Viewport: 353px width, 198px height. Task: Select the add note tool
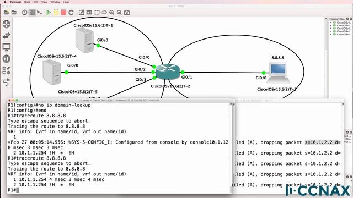click(x=82, y=12)
